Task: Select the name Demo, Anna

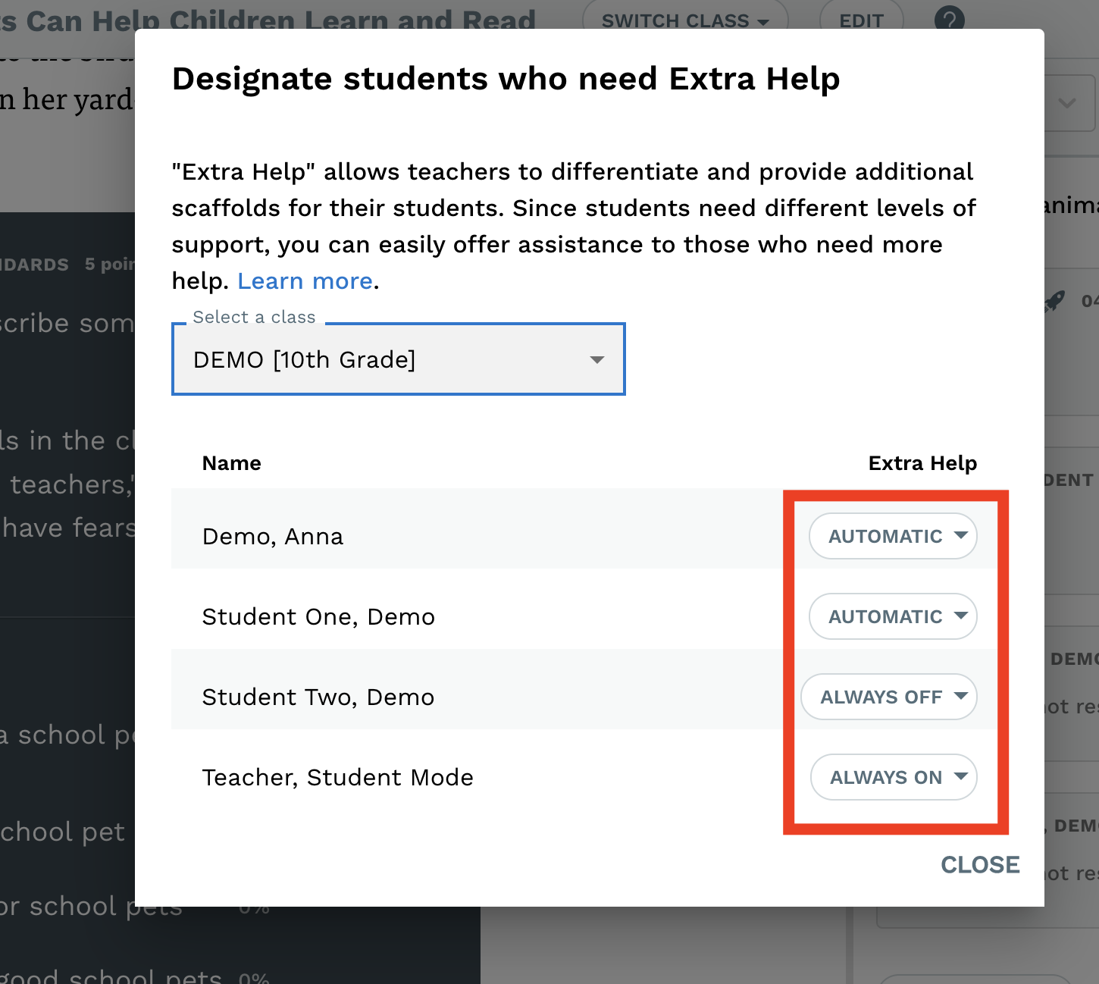Action: tap(273, 537)
